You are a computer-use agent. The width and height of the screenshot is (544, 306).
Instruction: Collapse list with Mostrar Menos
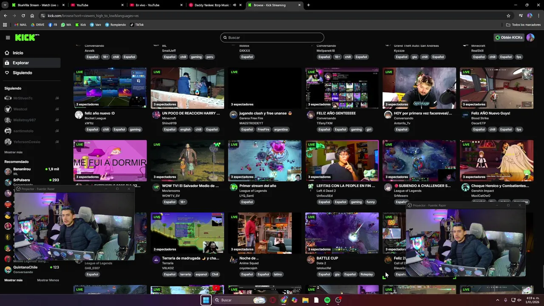(x=48, y=280)
